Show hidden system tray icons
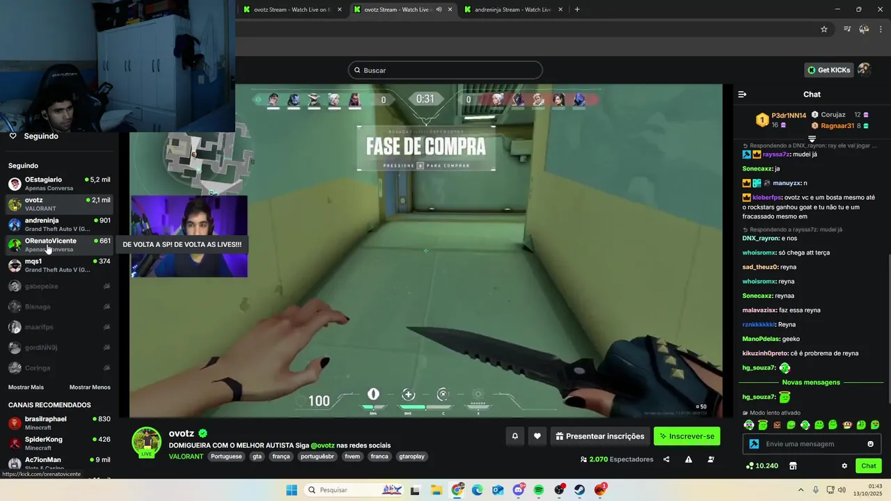891x501 pixels. coord(801,490)
